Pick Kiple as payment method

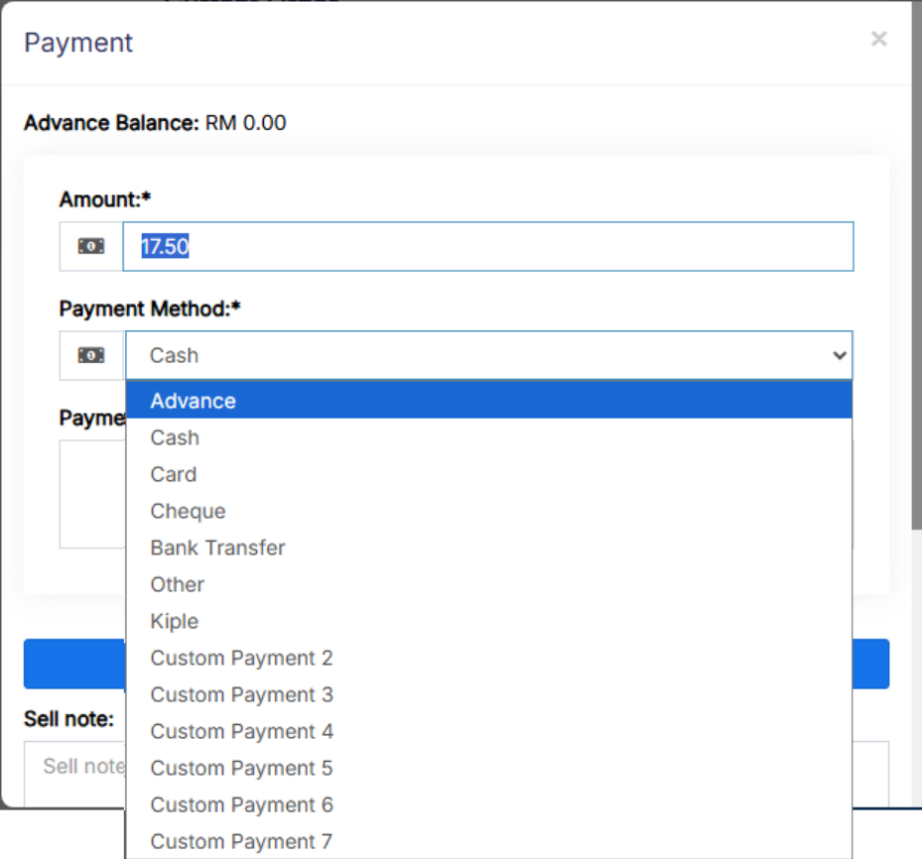click(x=174, y=621)
